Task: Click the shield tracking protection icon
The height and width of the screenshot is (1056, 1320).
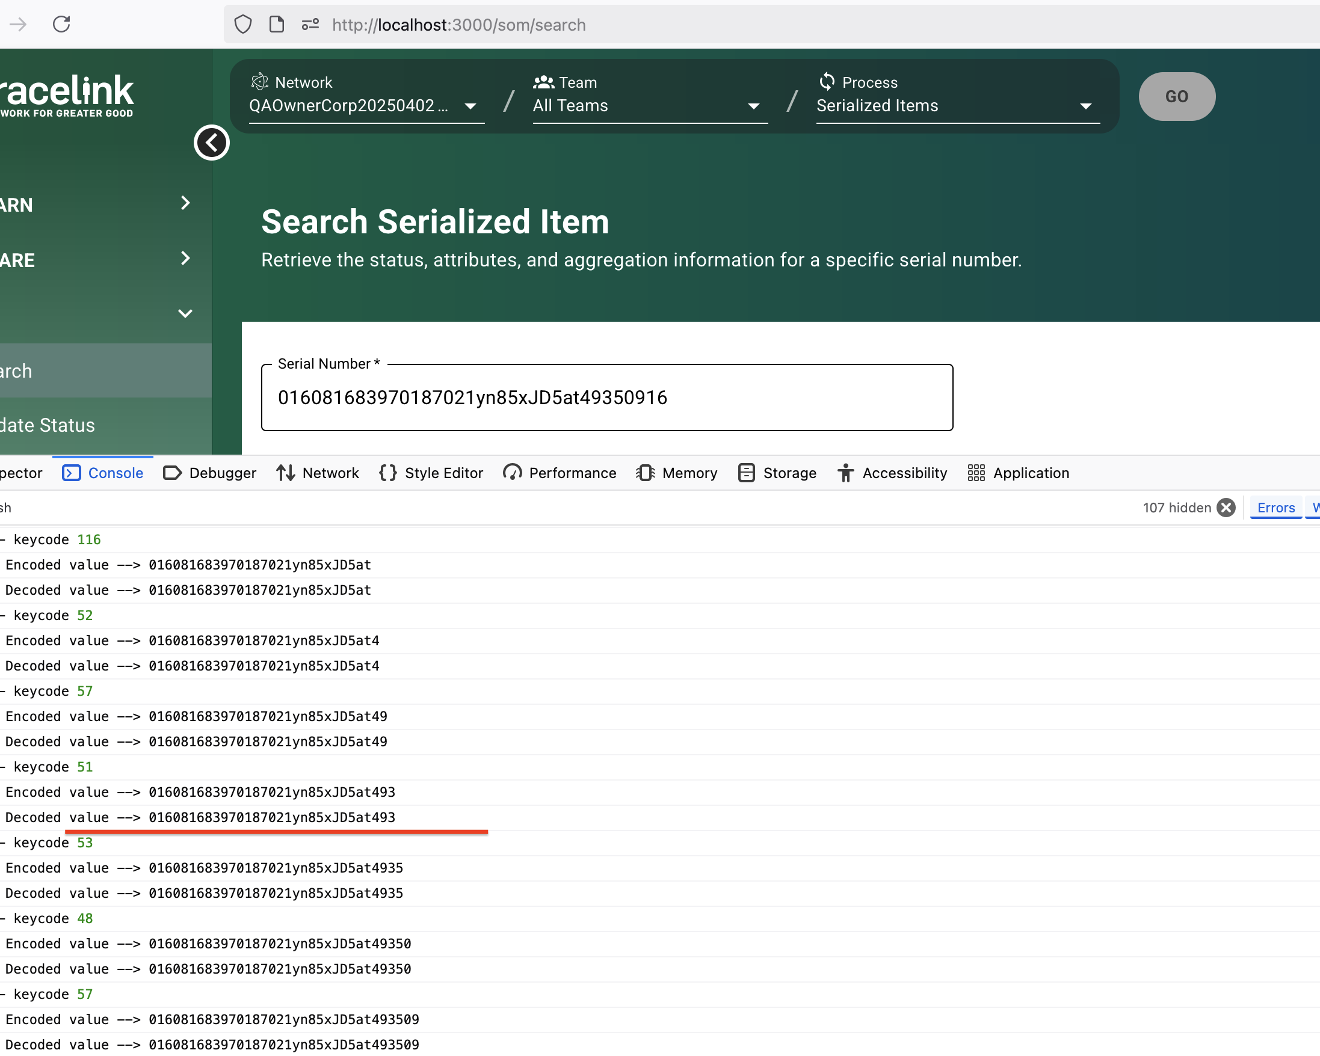Action: point(243,25)
